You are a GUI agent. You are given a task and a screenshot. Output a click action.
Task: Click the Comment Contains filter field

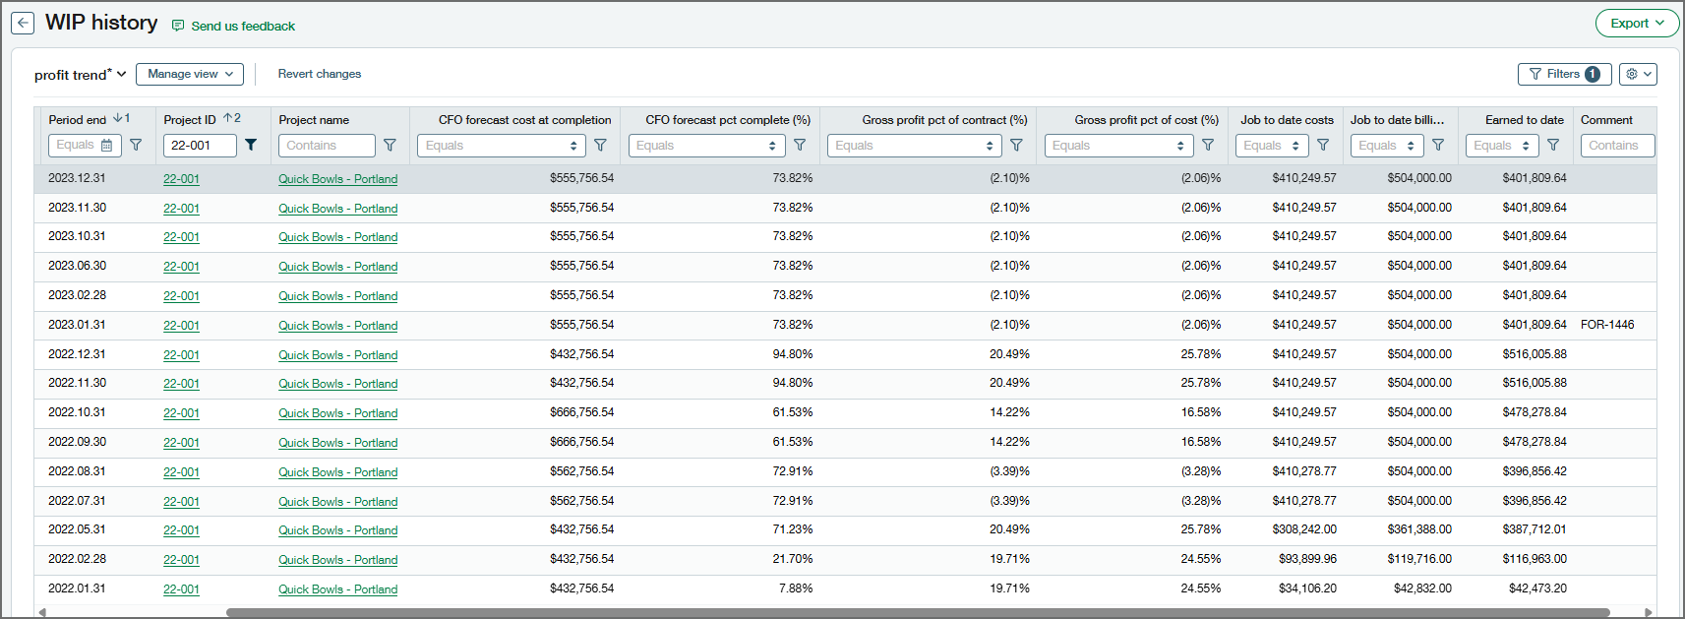click(1617, 146)
